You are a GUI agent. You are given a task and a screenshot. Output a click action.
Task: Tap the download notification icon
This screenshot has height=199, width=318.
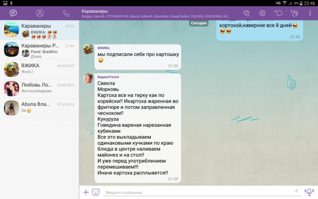click(11, 3)
